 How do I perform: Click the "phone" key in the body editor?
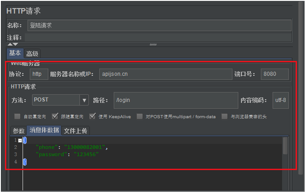click(46, 147)
